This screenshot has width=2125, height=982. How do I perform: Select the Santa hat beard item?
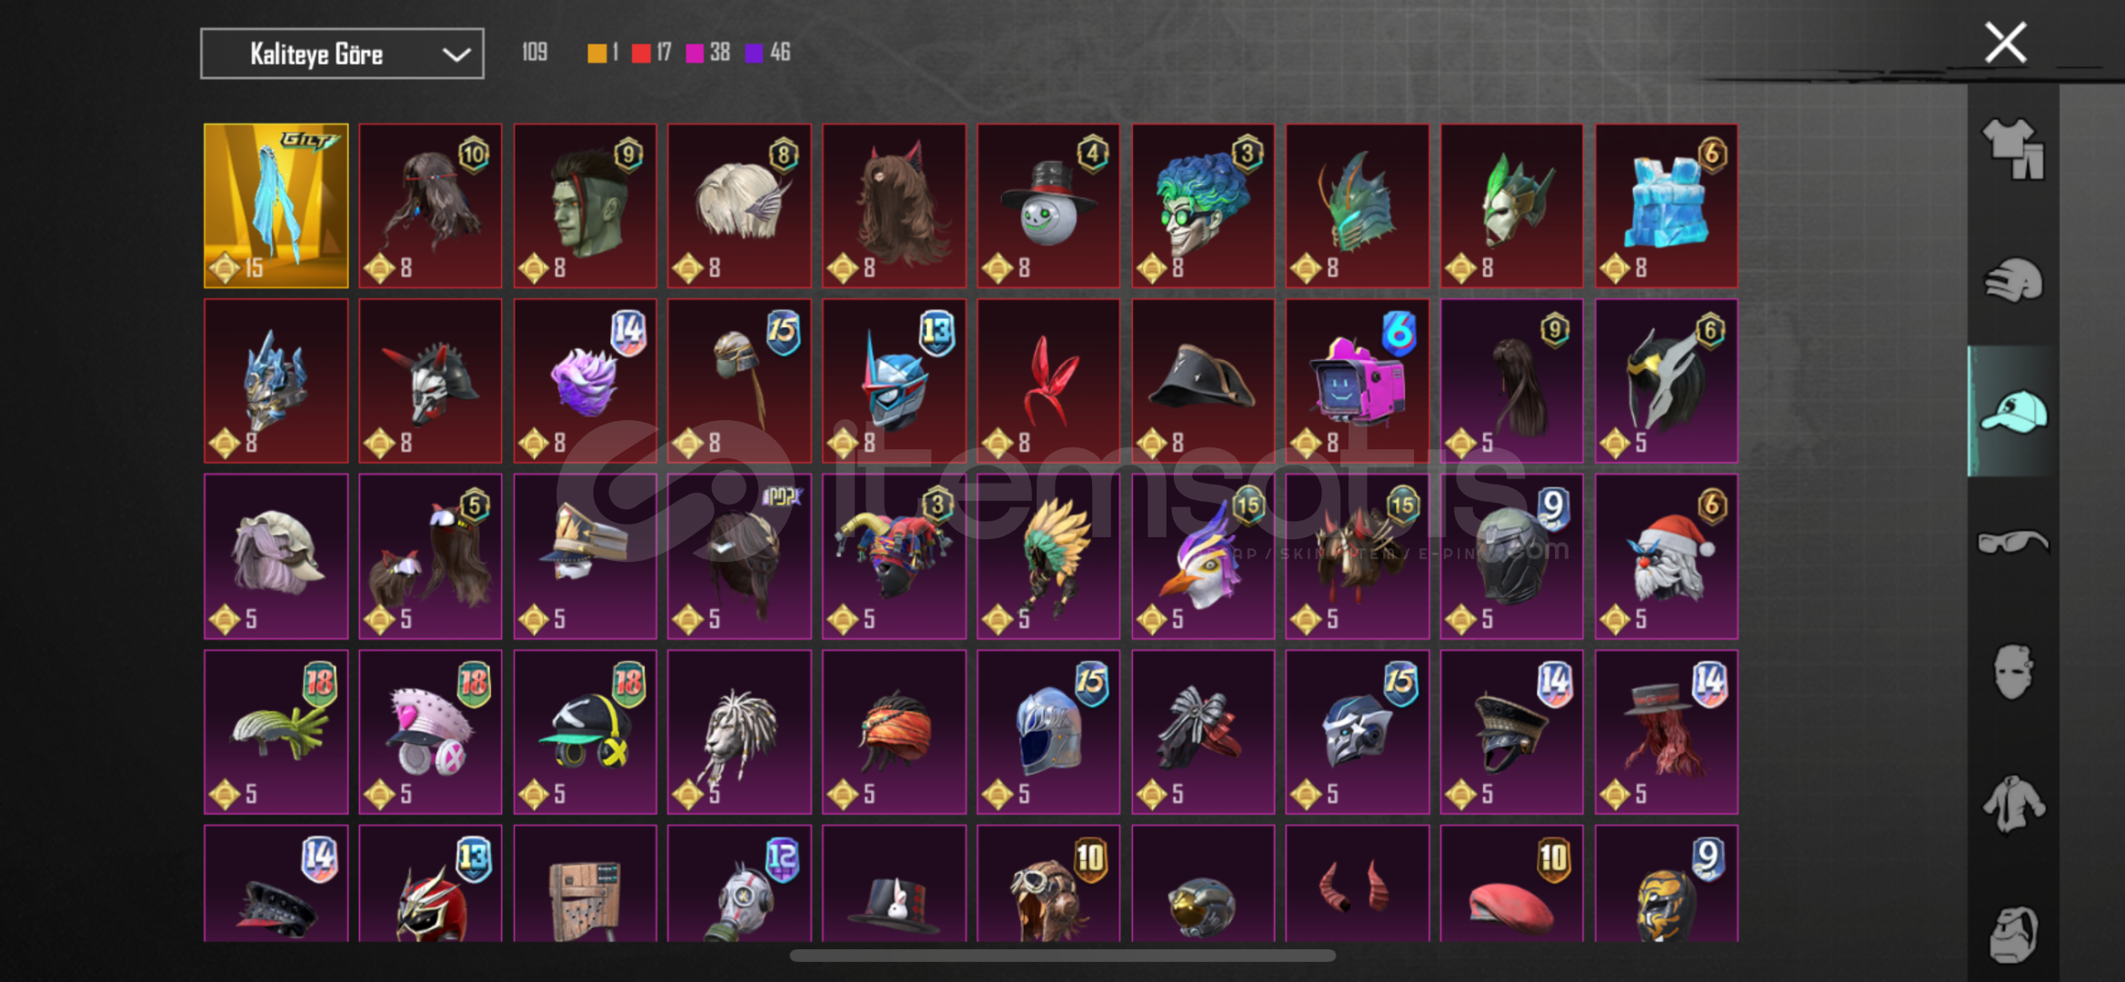(1666, 556)
